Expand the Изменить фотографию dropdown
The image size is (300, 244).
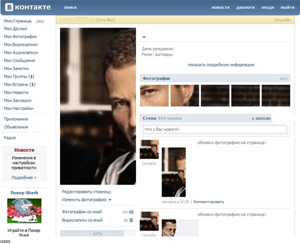point(86,200)
